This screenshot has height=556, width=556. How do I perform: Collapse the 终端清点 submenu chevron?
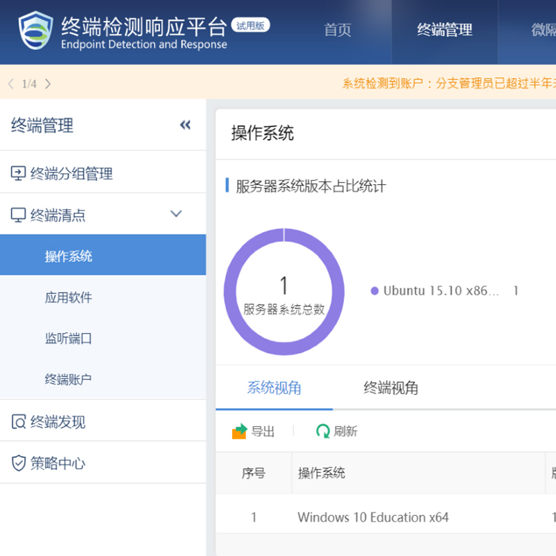177,213
